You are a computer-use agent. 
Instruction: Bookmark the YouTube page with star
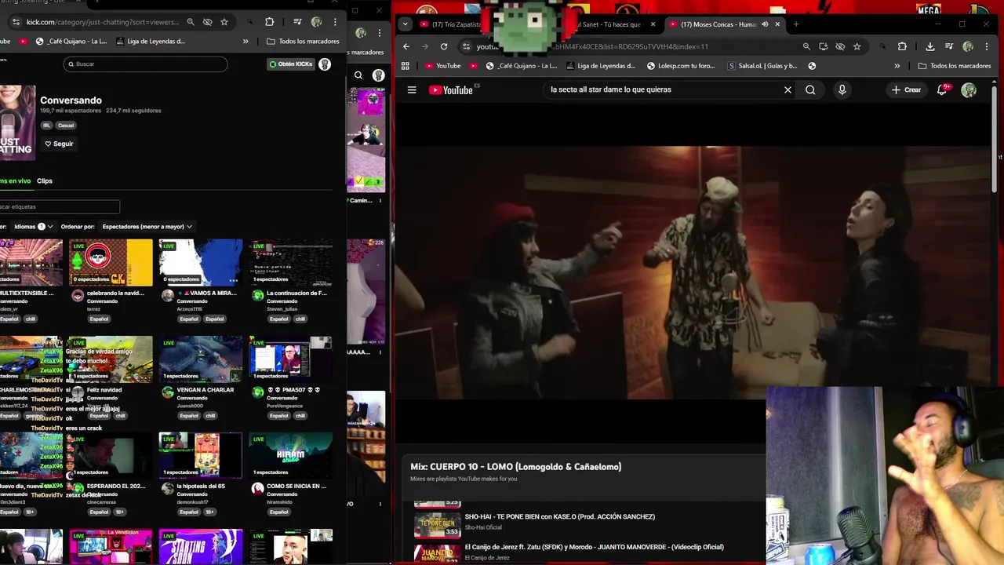point(857,46)
